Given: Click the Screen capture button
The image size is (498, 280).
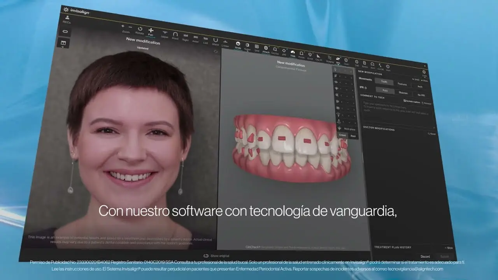Looking at the screenshot, I should click(412, 101).
